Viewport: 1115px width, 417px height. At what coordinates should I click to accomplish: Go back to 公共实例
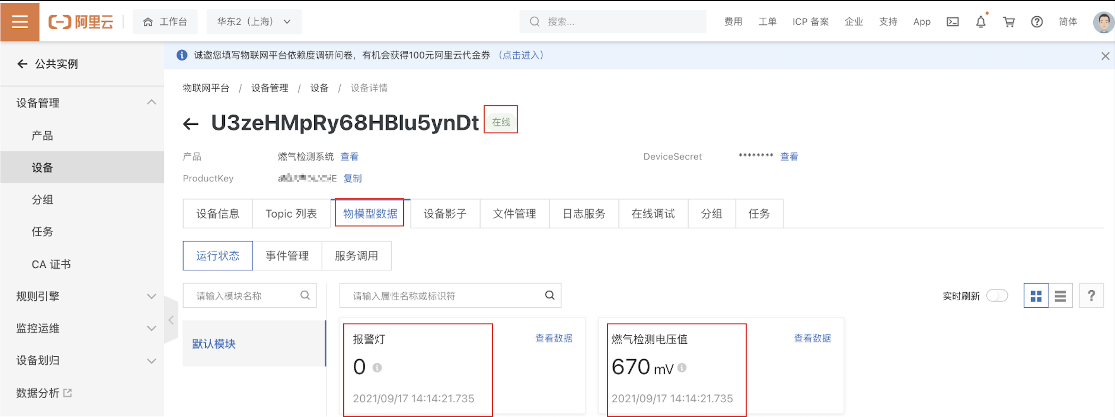tap(48, 64)
